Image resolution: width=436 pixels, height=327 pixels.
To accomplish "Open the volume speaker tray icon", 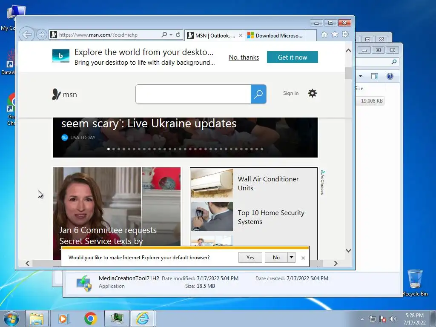I will click(x=393, y=319).
